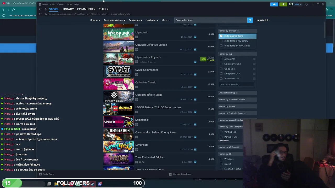The width and height of the screenshot is (335, 188).
Task: Open the View menu
Action: [52, 4]
